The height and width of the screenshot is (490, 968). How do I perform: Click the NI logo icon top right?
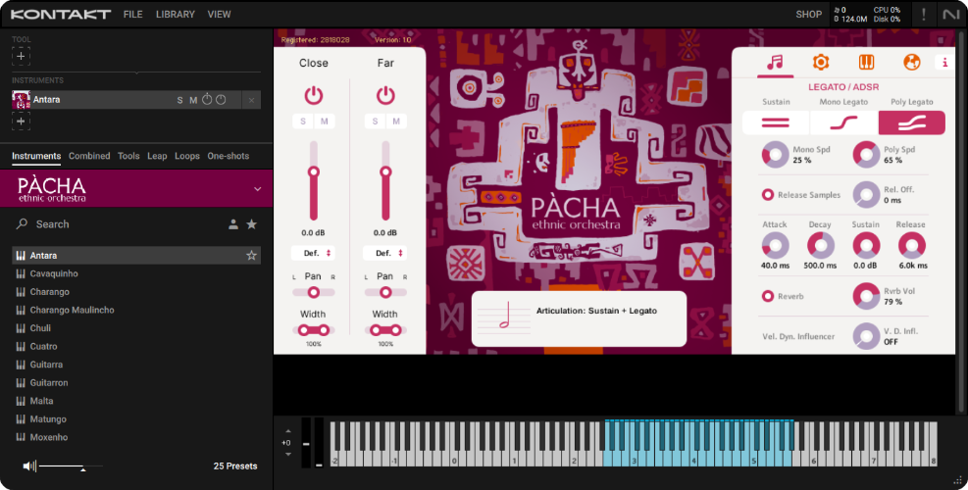click(x=950, y=14)
